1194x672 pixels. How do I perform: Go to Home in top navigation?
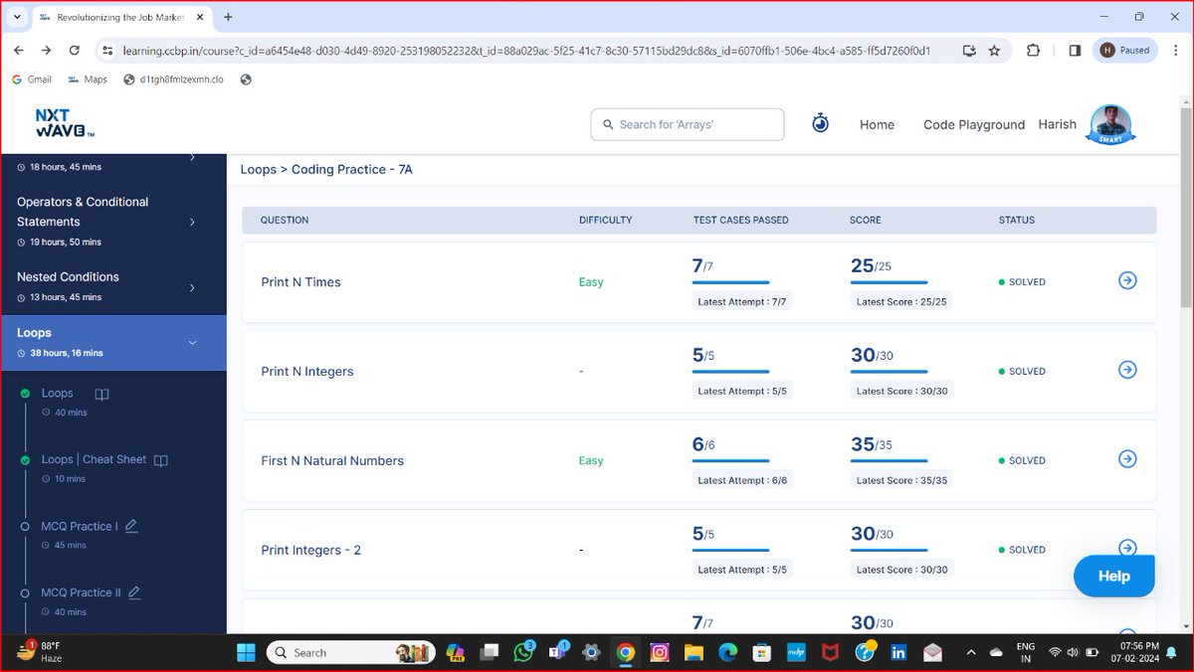tap(877, 124)
